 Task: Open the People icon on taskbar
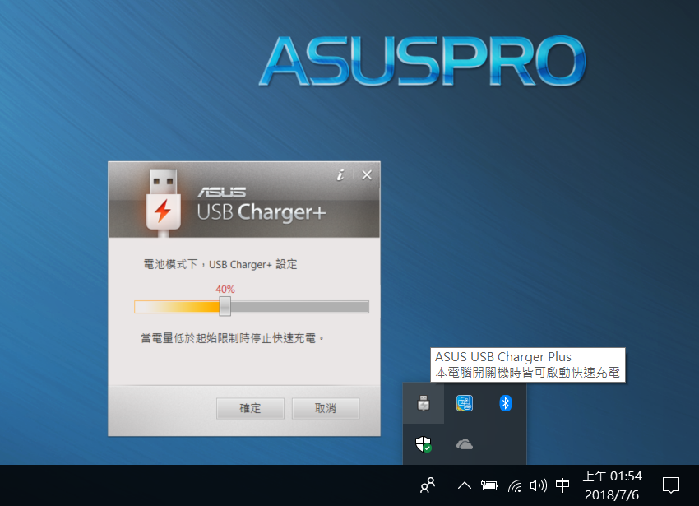pos(428,485)
